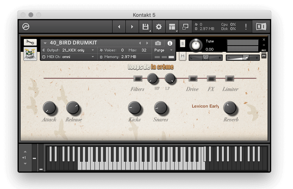Click the drum kit instrument thumbnail
293x189 pixels.
pyautogui.click(x=30, y=54)
